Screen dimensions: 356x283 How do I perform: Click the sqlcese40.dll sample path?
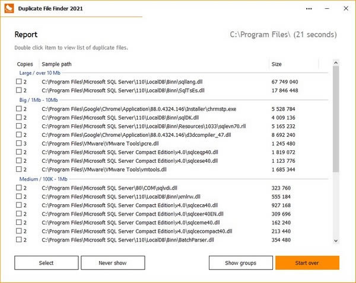(129, 160)
